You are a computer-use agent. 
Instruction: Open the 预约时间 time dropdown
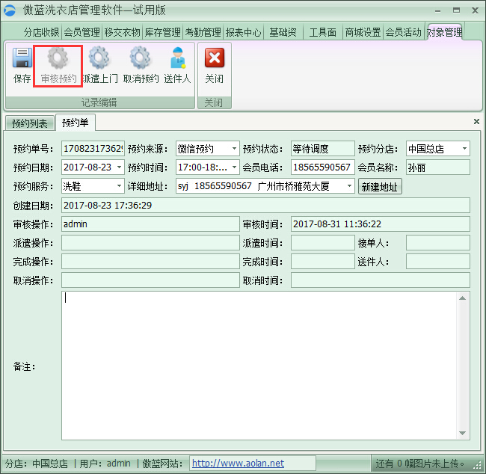pyautogui.click(x=234, y=167)
